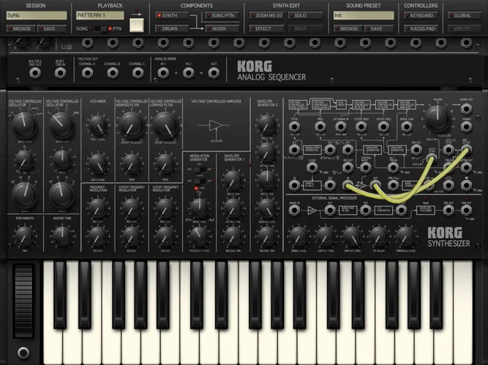This screenshot has width=488, height=365.
Task: Open the Init sound preset field
Action: click(364, 15)
